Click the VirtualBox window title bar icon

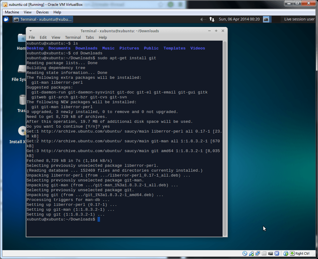click(5, 5)
